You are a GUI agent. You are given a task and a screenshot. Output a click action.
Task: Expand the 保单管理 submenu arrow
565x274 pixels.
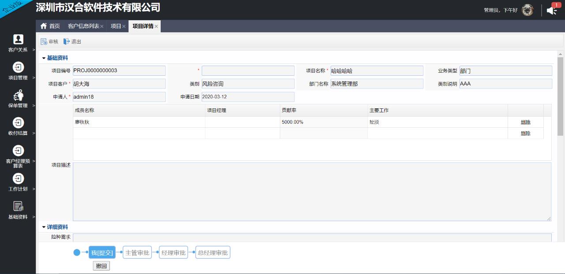point(34,105)
